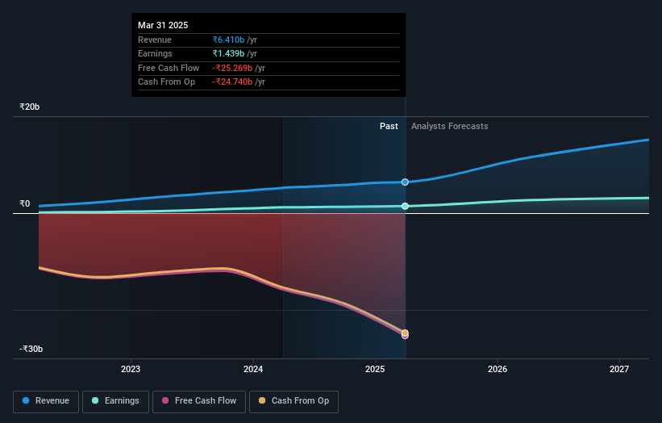Click the 2025 x-axis label

375,369
